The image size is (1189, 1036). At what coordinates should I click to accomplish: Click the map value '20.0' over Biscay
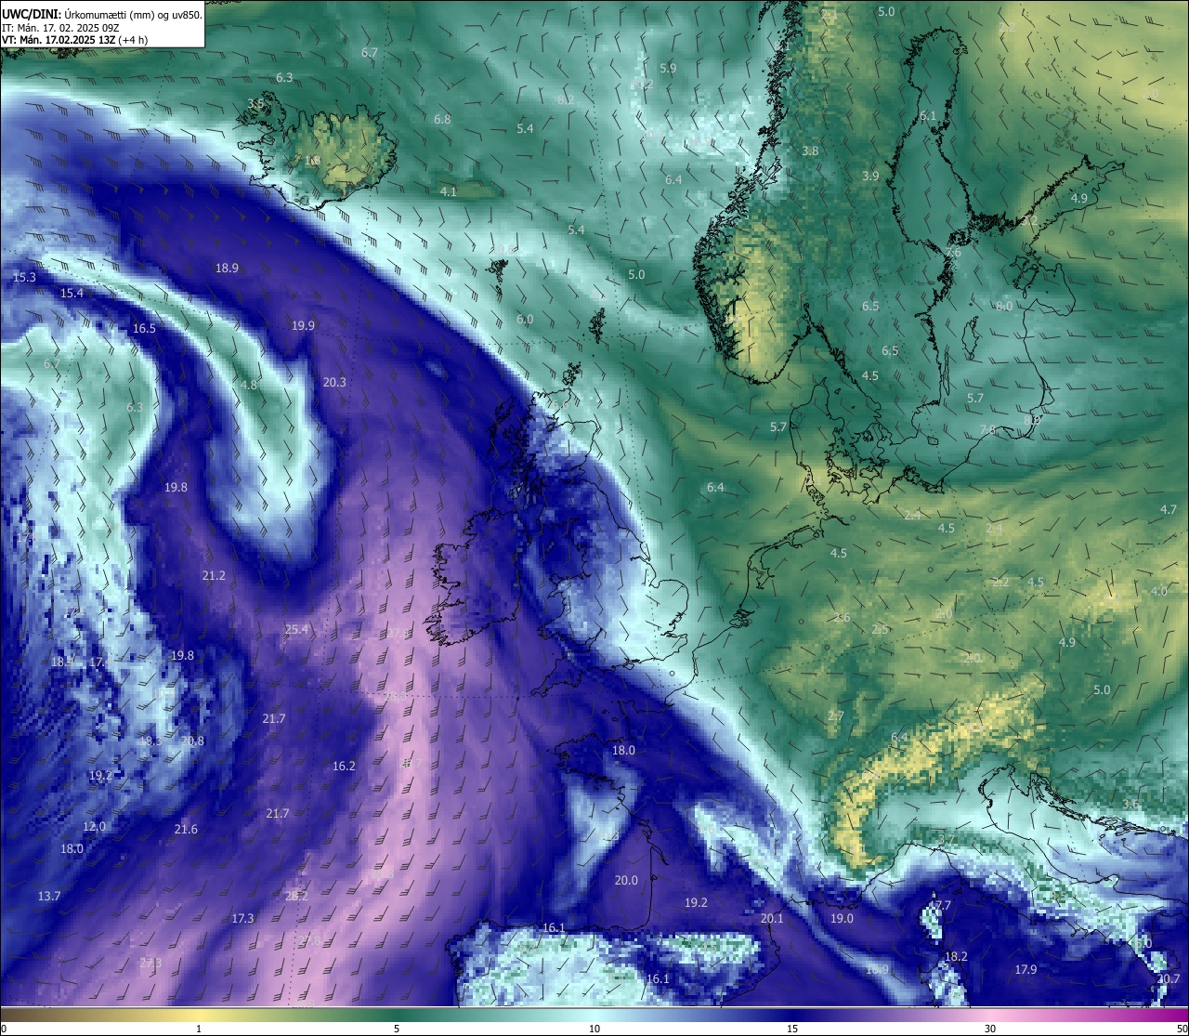626,880
